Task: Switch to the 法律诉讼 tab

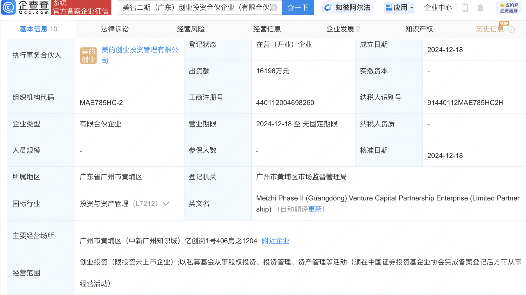Action: click(x=115, y=29)
